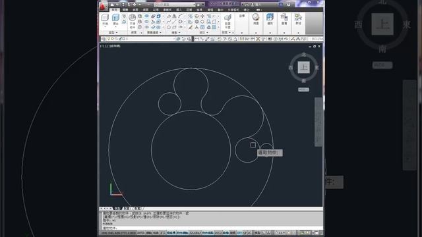This screenshot has height=237, width=422.
Task: Click the Help question mark icon
Action: [289, 5]
